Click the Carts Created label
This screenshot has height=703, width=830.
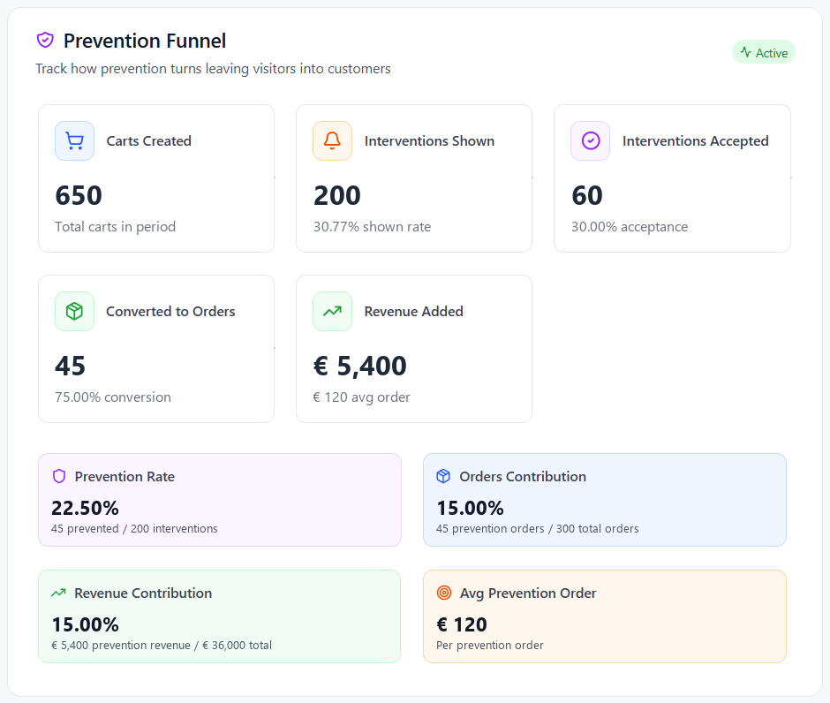tap(148, 140)
